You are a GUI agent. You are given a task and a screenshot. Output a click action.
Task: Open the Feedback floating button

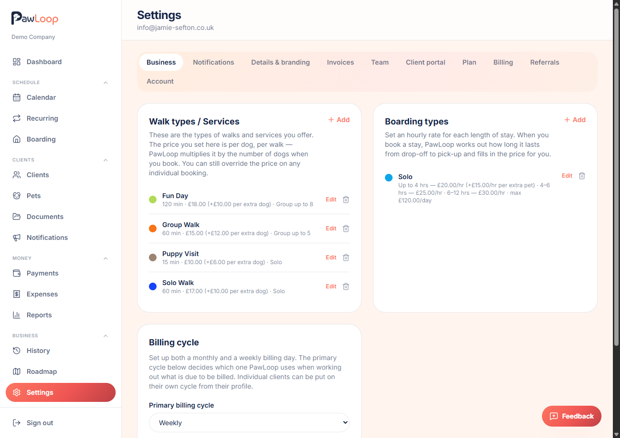point(571,416)
